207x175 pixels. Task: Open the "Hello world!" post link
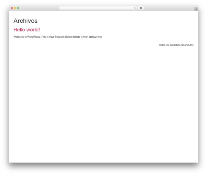coord(26,30)
